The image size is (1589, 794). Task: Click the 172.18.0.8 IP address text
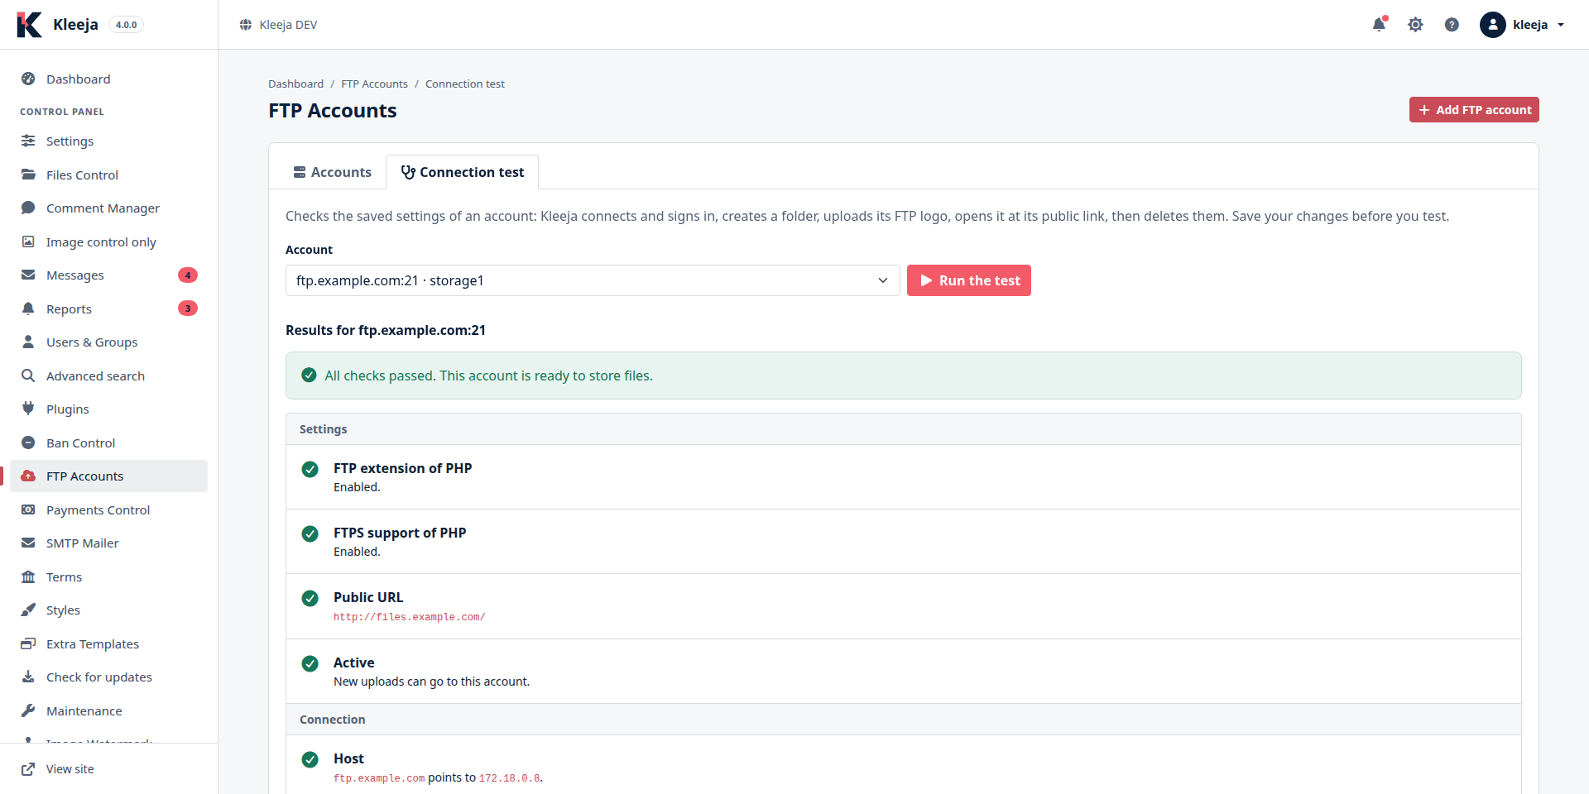(x=509, y=778)
